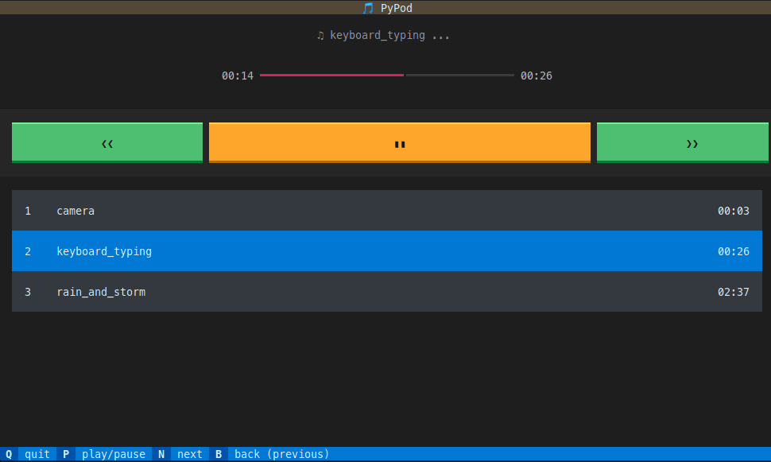
Task: Choose quit from the footer bar
Action: point(37,453)
